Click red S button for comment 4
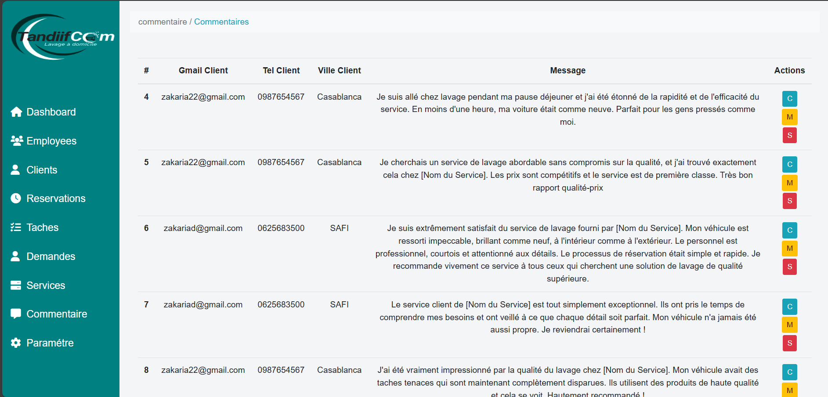The height and width of the screenshot is (397, 828). tap(790, 135)
